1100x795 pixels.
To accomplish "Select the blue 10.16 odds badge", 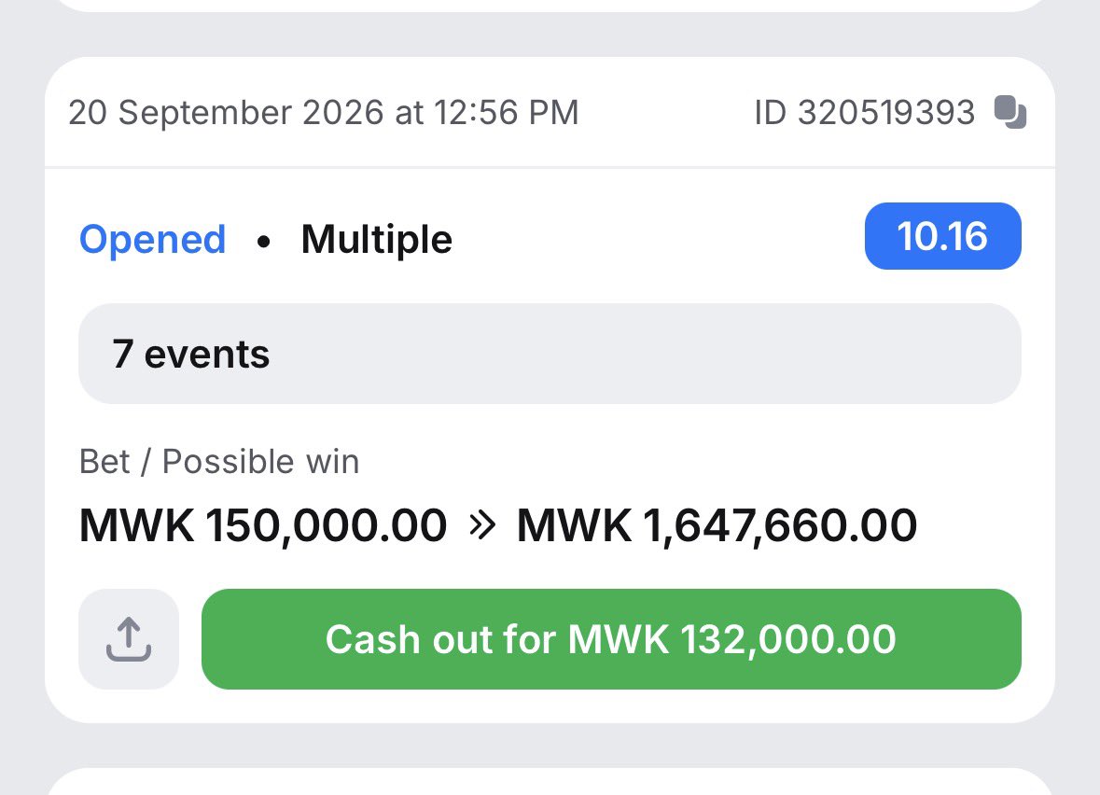I will 943,236.
